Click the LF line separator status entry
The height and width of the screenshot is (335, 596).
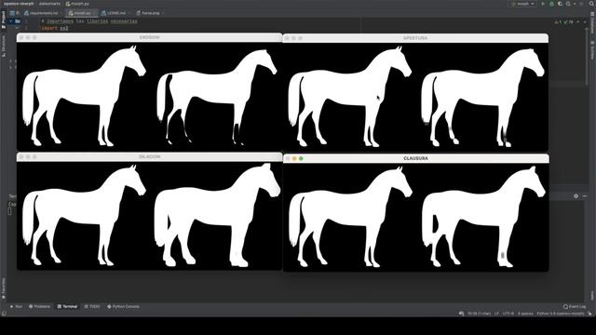click(x=496, y=314)
